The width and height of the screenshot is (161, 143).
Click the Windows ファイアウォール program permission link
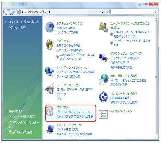pos(77,57)
